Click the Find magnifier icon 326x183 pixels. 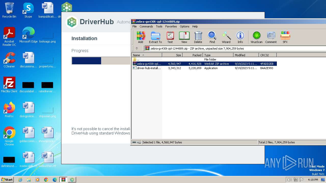pos(212,37)
